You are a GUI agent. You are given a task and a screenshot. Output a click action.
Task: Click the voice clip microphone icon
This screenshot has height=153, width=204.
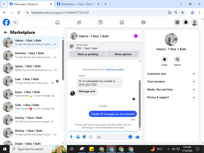click(71, 137)
